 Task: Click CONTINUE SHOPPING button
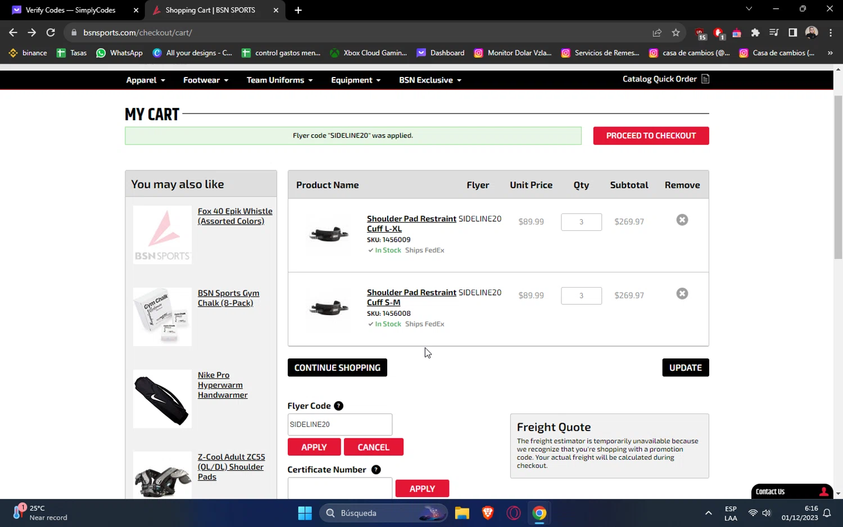click(337, 367)
